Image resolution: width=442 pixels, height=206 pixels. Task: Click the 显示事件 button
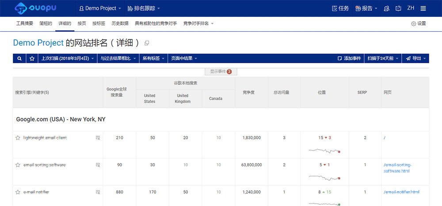221,72
